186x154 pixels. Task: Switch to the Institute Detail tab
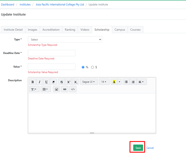(13, 30)
